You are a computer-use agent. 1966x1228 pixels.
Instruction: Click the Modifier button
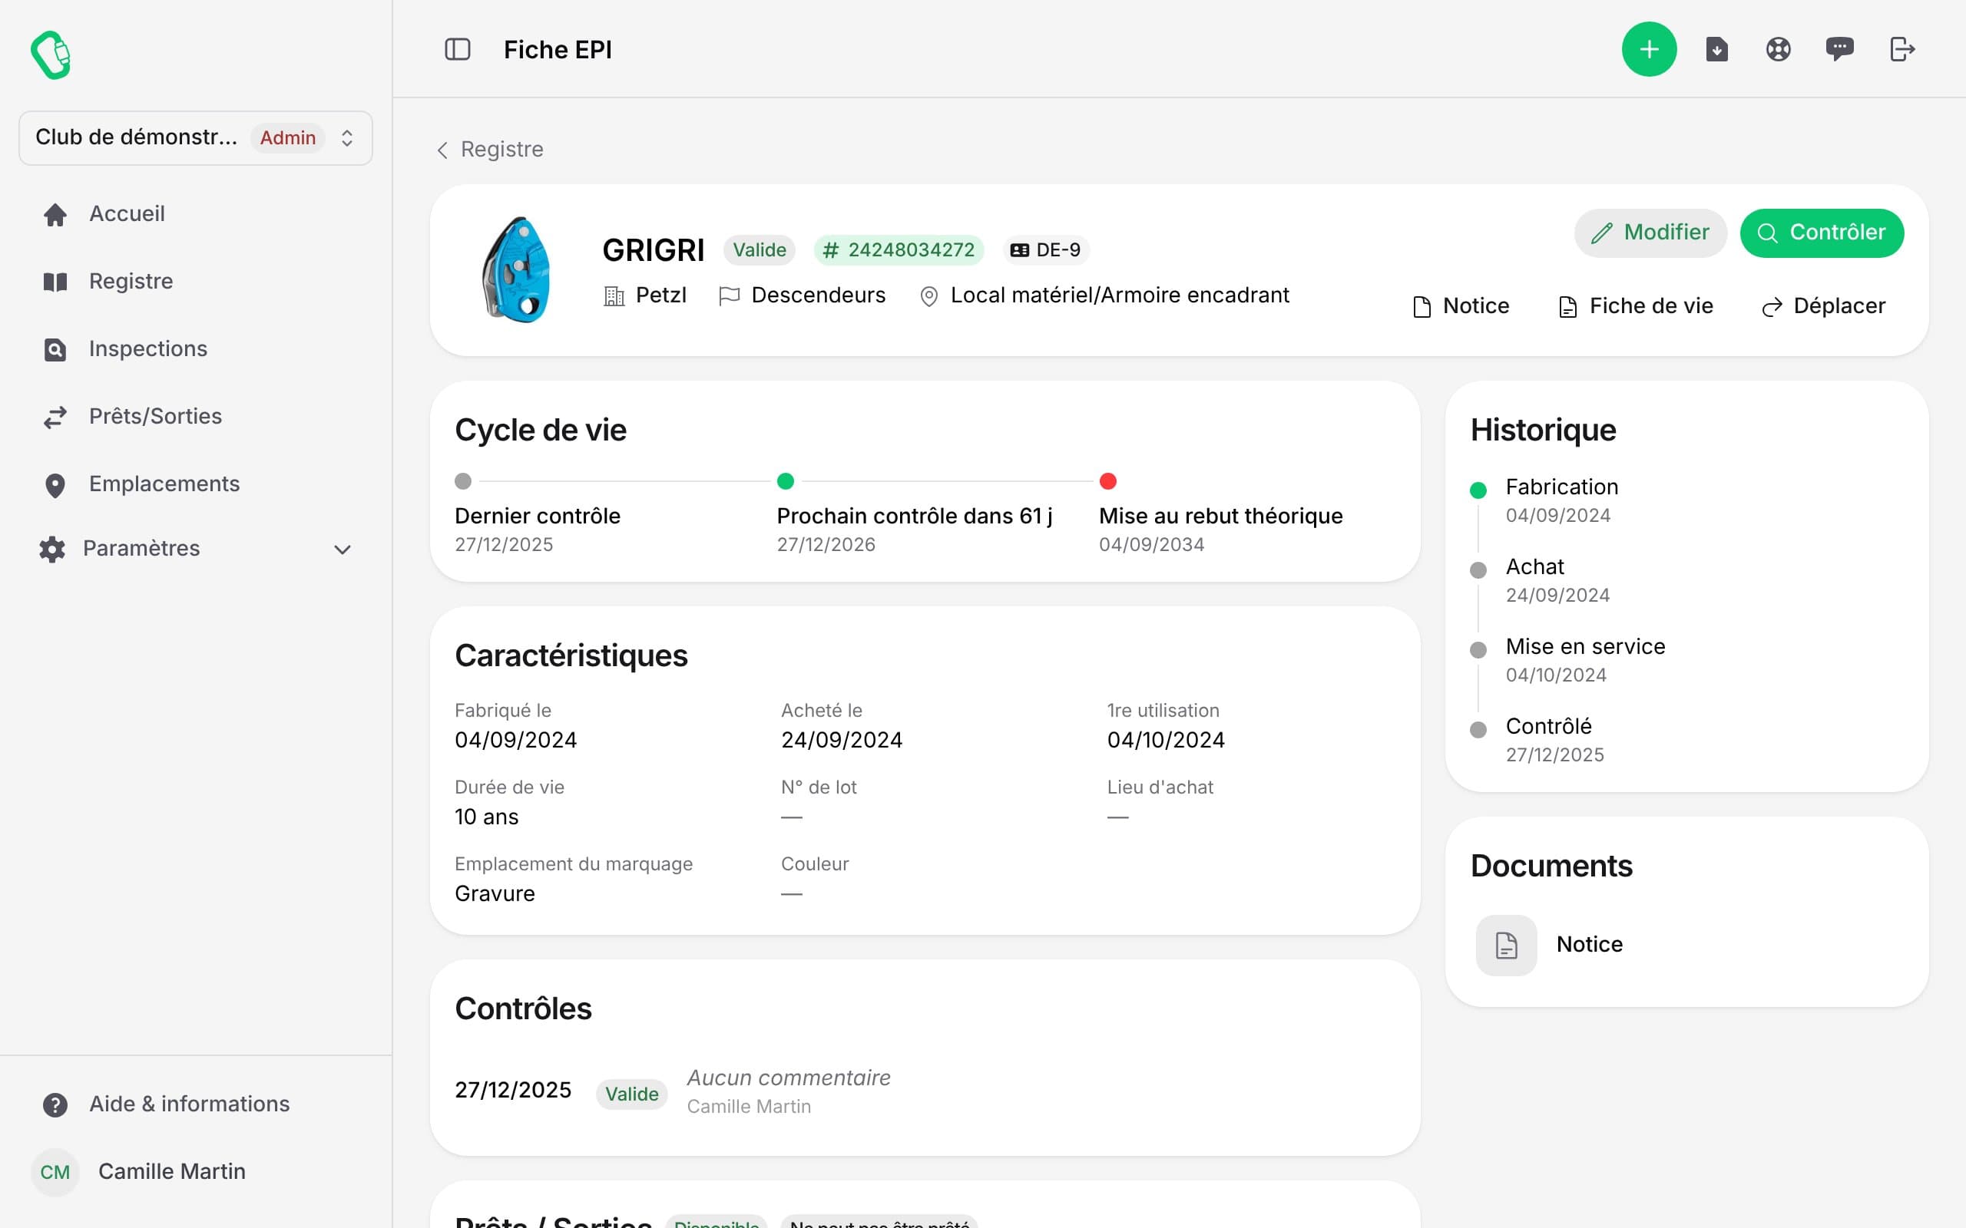point(1650,233)
